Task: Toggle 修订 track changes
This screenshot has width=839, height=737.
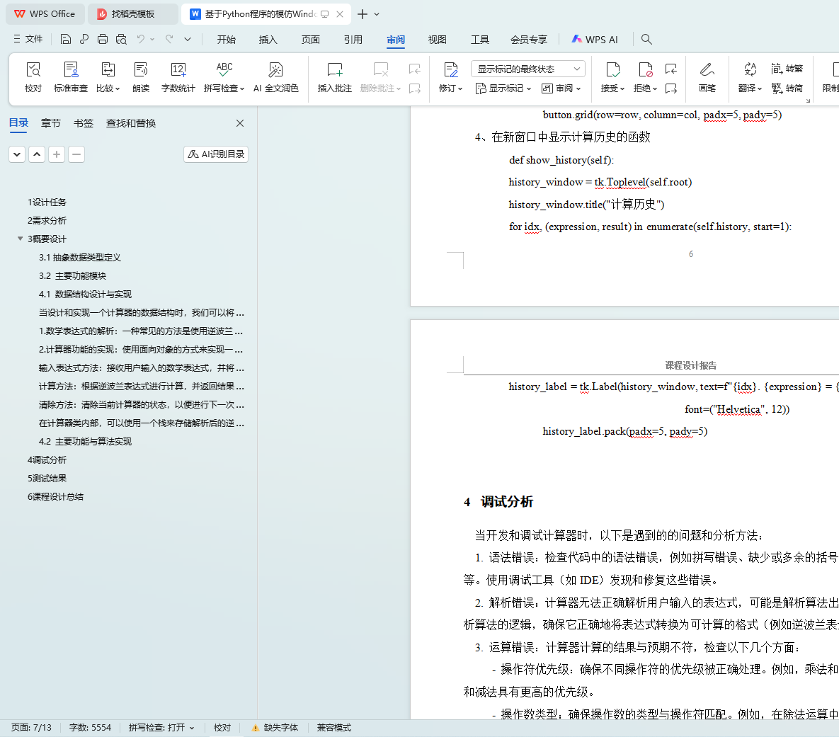Action: (450, 70)
